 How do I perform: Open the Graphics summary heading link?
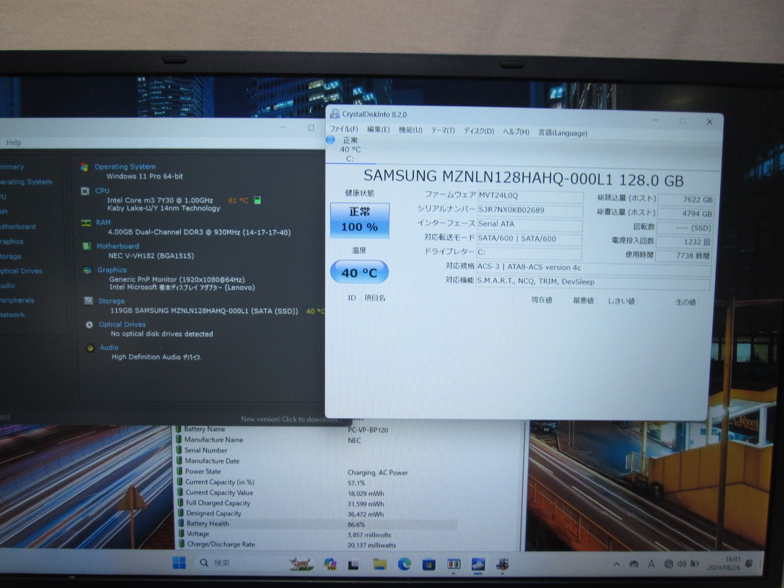pyautogui.click(x=112, y=270)
